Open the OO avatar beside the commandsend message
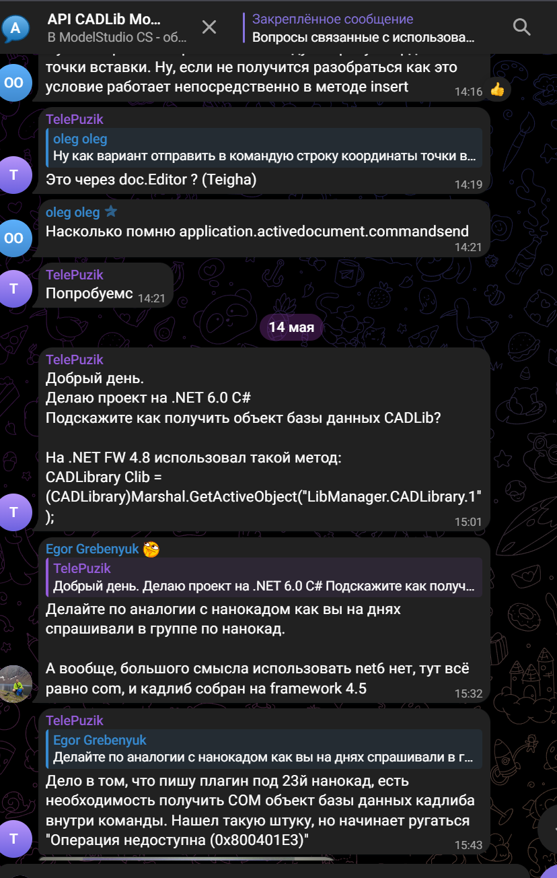 [x=14, y=238]
